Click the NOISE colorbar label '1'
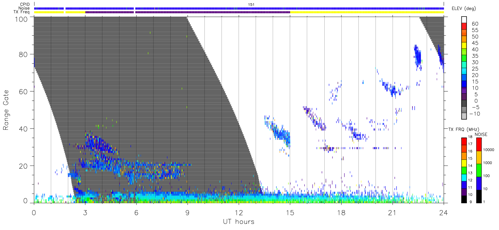The width and height of the screenshot is (499, 230). (484, 202)
